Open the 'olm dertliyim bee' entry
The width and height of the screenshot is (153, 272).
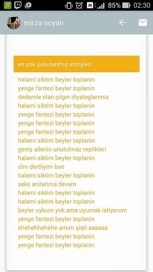tap(41, 167)
